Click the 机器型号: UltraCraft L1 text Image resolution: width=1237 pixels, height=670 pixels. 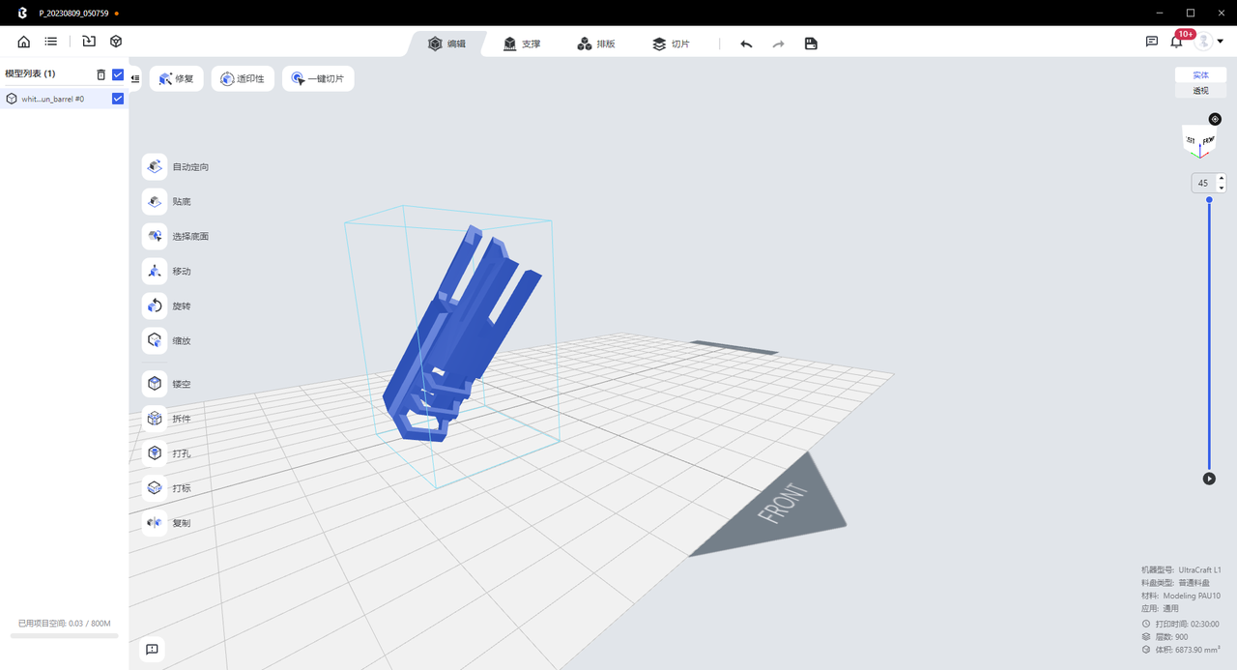pyautogui.click(x=1181, y=569)
